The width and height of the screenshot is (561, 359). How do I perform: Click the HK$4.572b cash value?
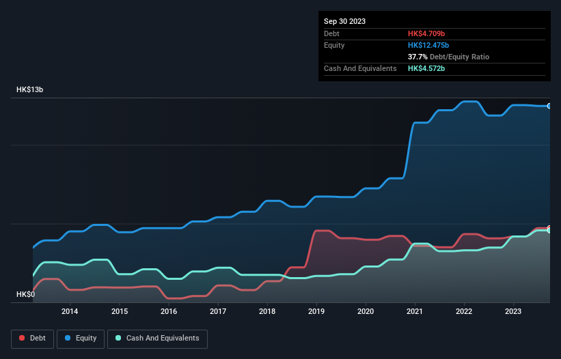pos(426,68)
